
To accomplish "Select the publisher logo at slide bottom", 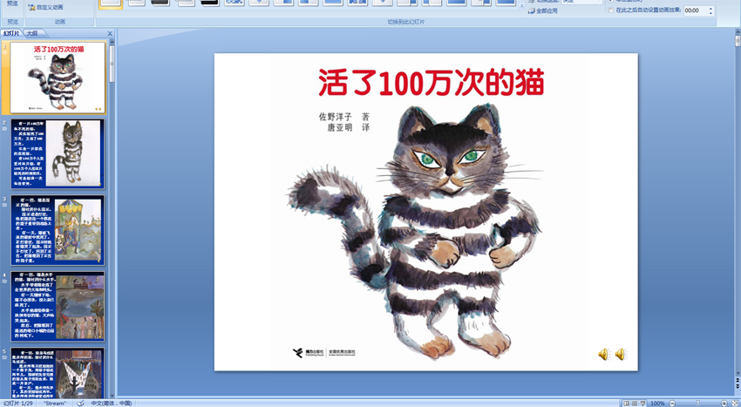I will click(323, 353).
